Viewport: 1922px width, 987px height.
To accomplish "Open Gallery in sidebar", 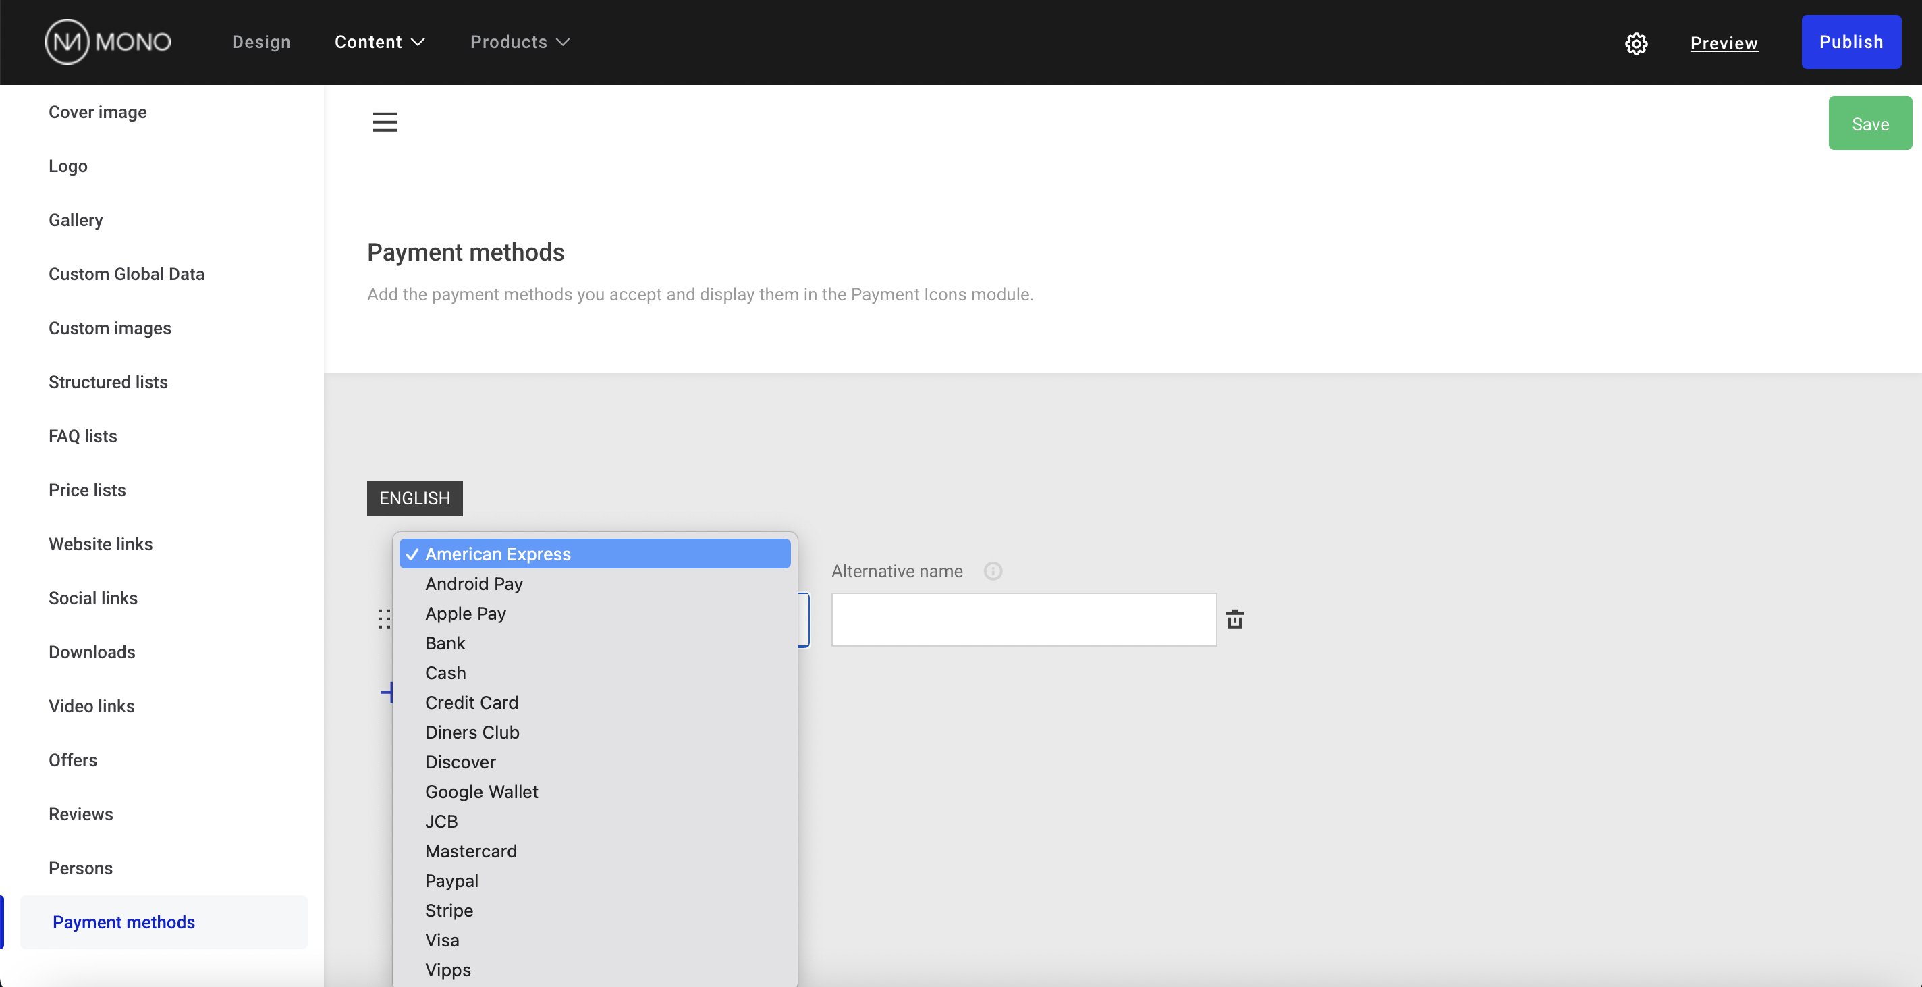I will pos(76,220).
